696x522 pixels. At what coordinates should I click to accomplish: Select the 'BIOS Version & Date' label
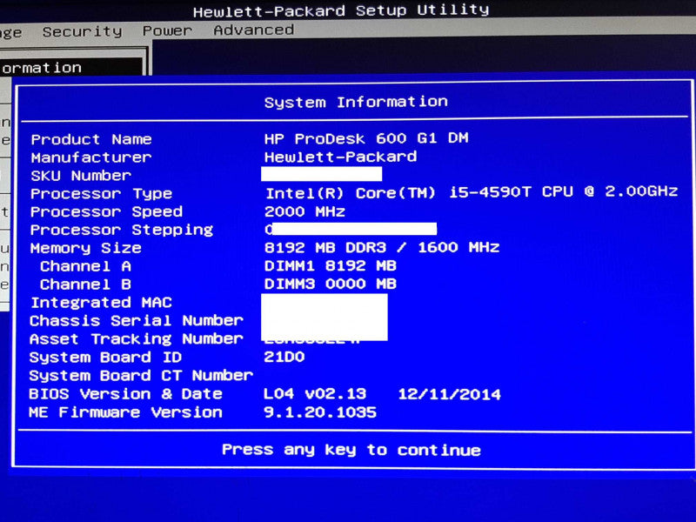pyautogui.click(x=125, y=394)
